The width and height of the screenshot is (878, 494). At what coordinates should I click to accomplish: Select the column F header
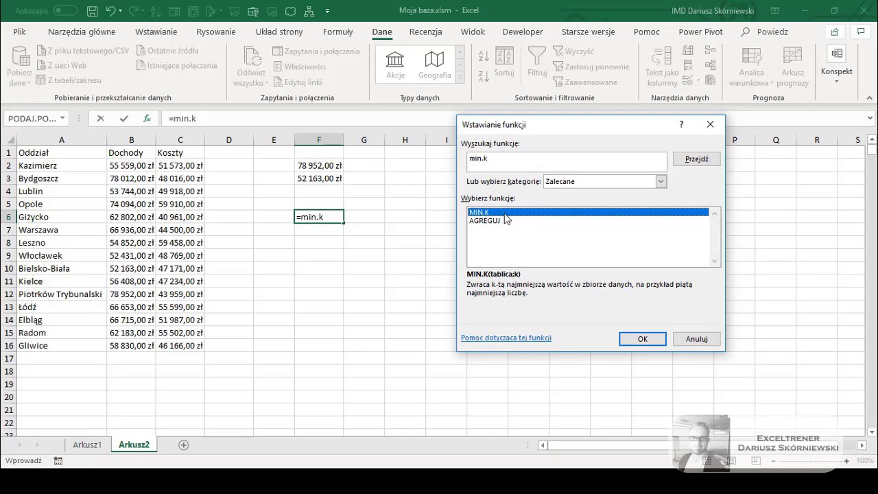[319, 140]
